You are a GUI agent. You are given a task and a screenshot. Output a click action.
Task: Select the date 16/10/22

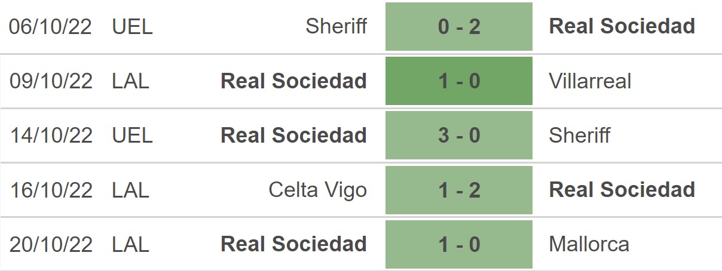click(x=51, y=190)
